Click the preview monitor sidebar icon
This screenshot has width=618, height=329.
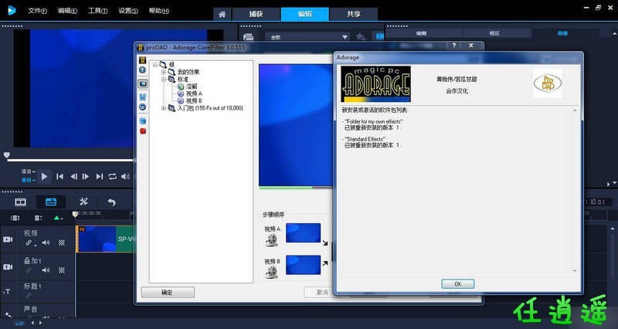143,83
